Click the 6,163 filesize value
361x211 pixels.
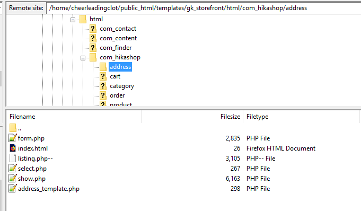[233, 179]
